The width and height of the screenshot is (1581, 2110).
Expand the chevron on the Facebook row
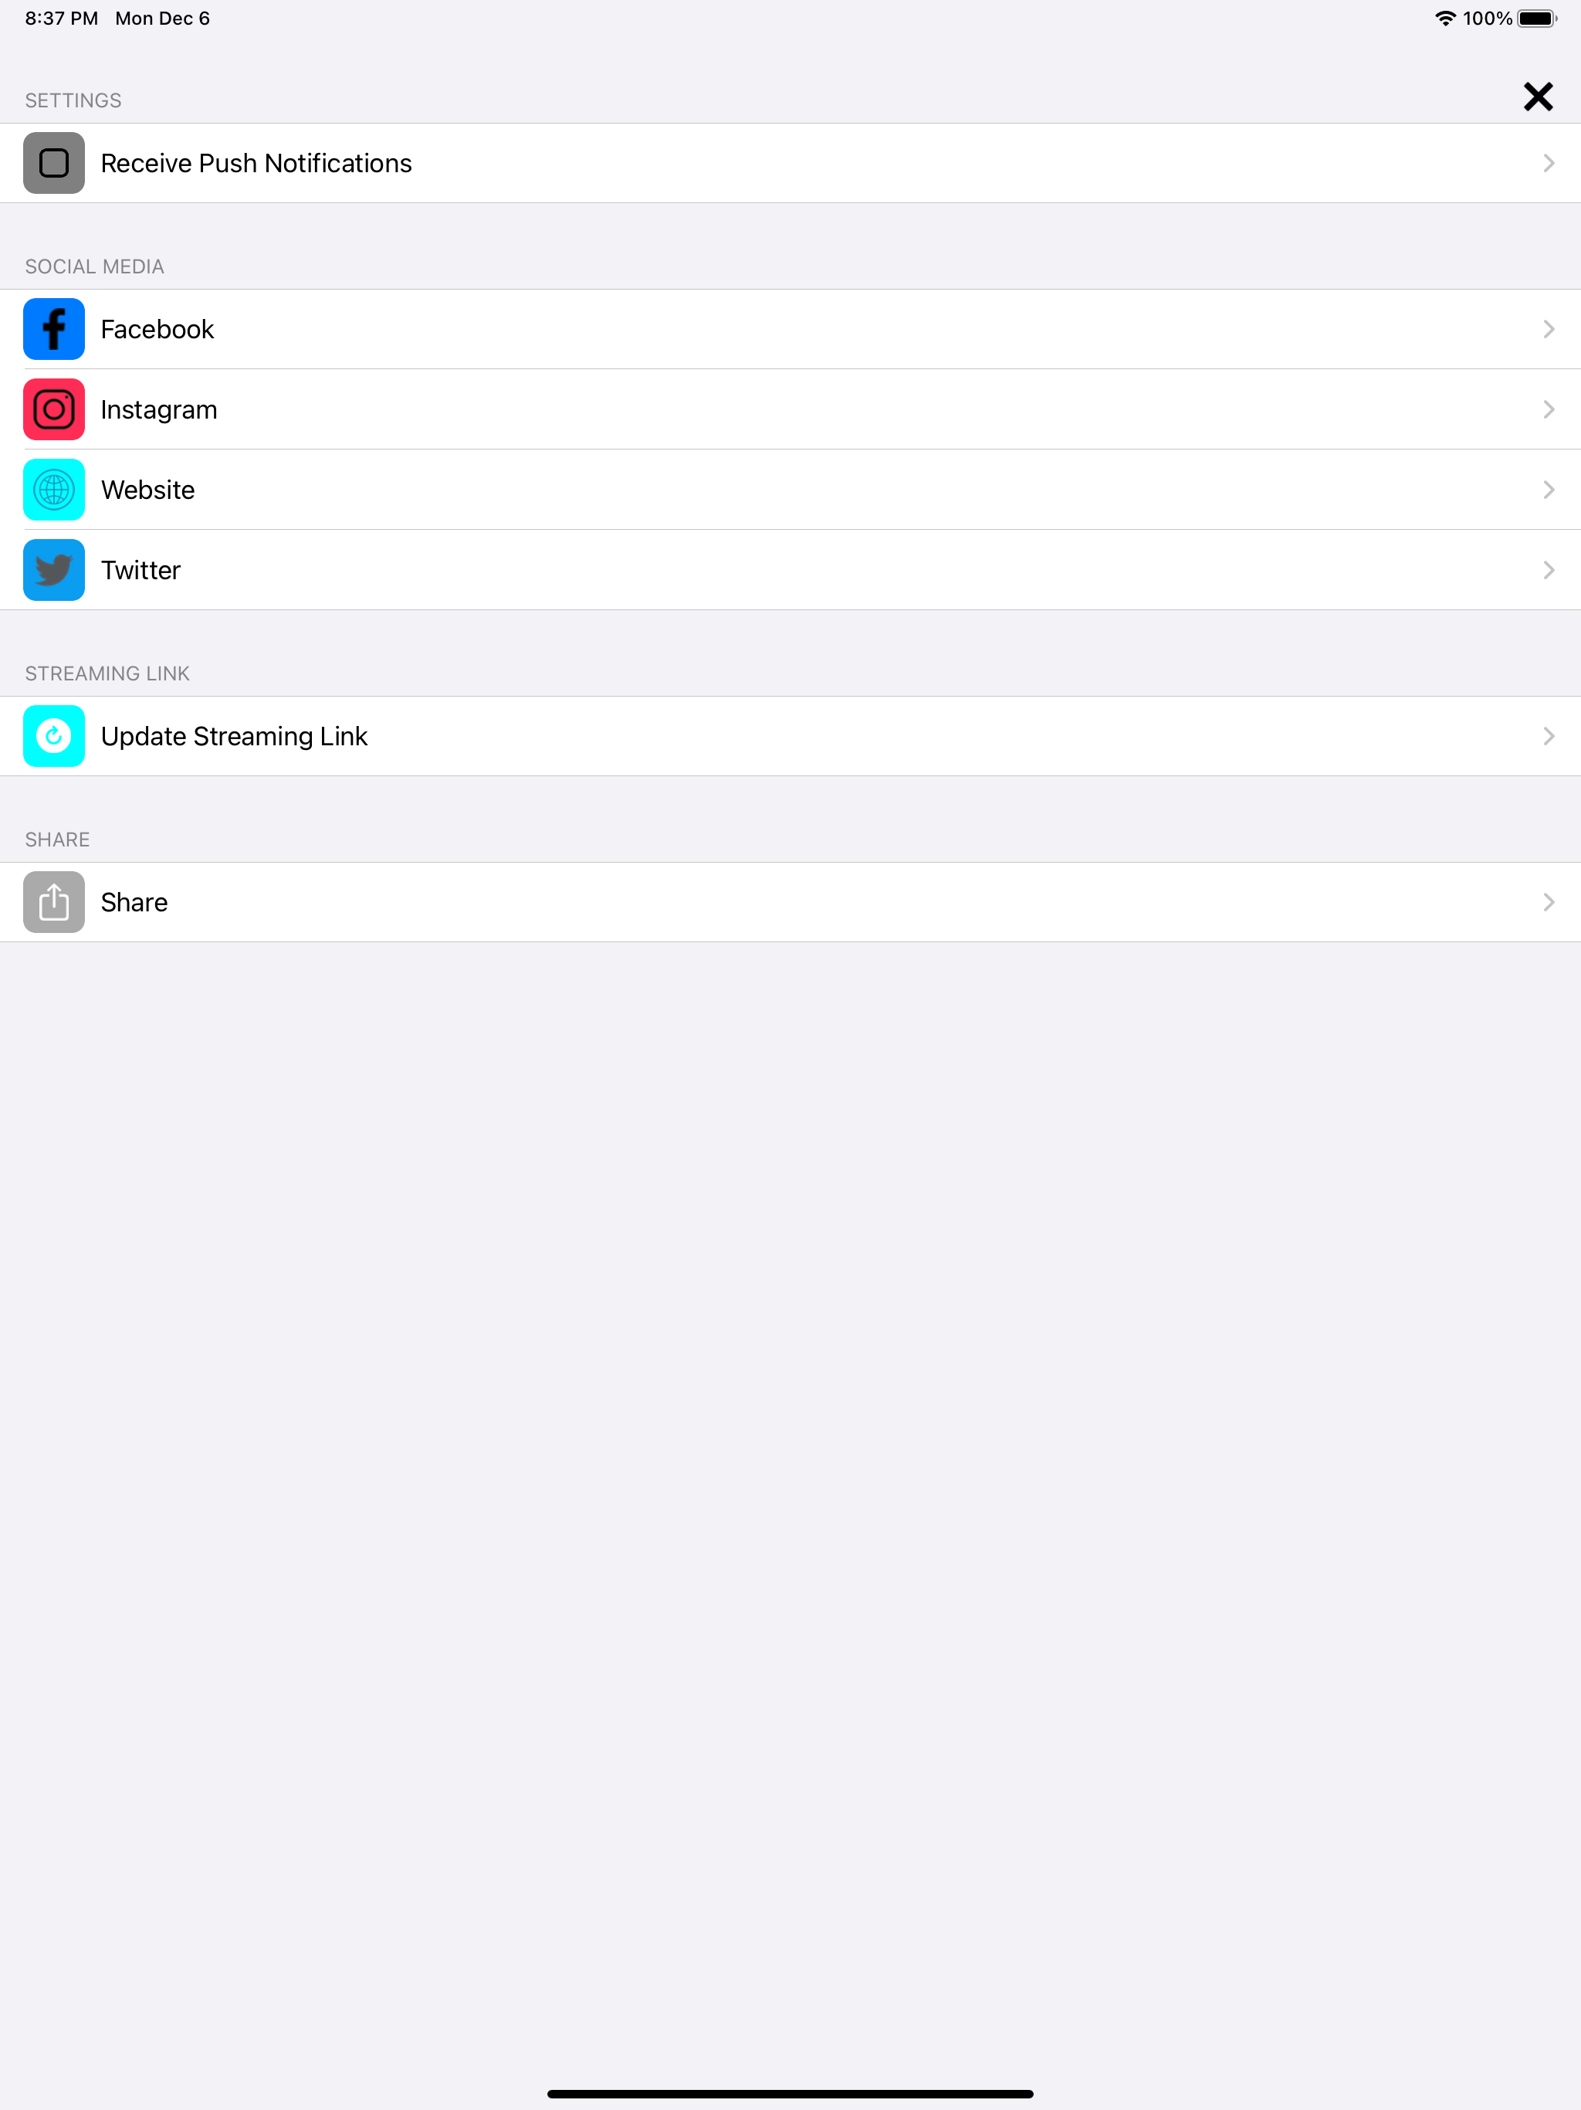click(x=1549, y=329)
